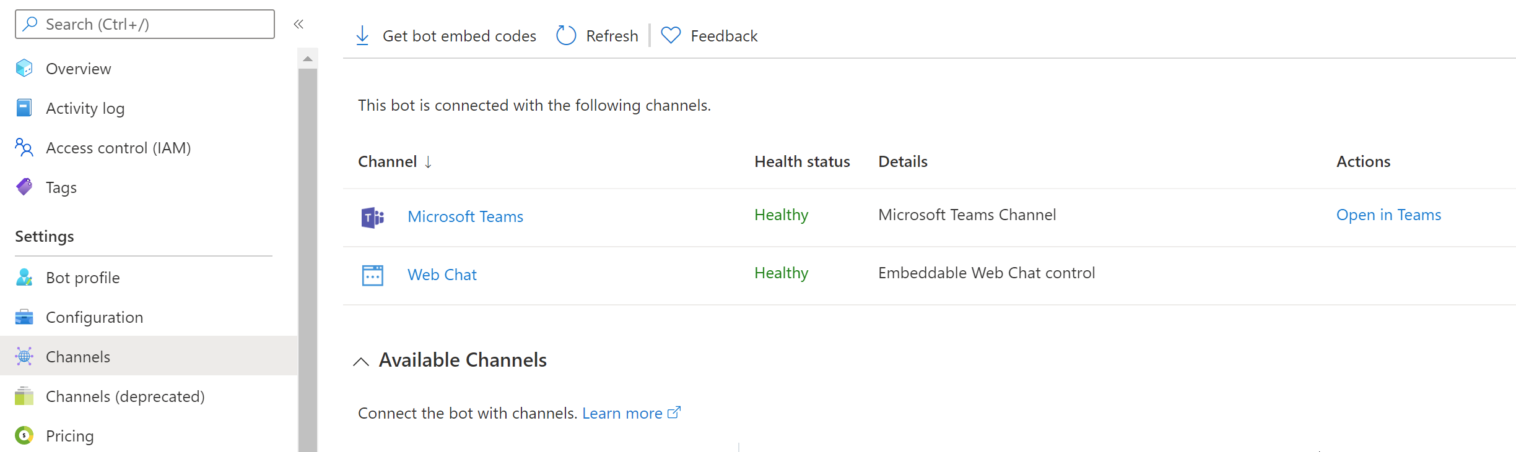Viewport: 1516px width, 452px height.
Task: Click the circular Refresh icon
Action: (x=566, y=35)
